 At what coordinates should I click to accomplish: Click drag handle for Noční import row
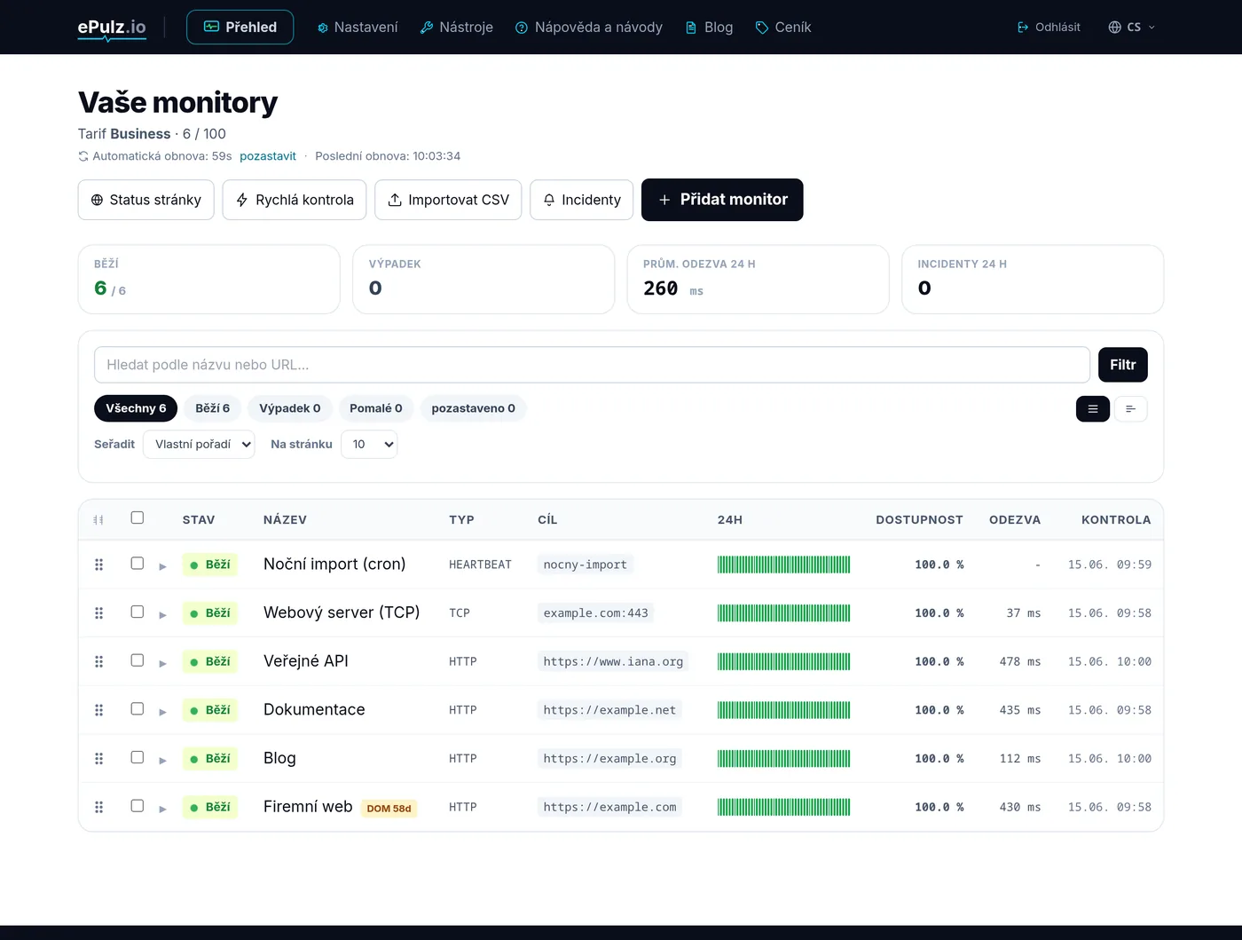(x=98, y=565)
